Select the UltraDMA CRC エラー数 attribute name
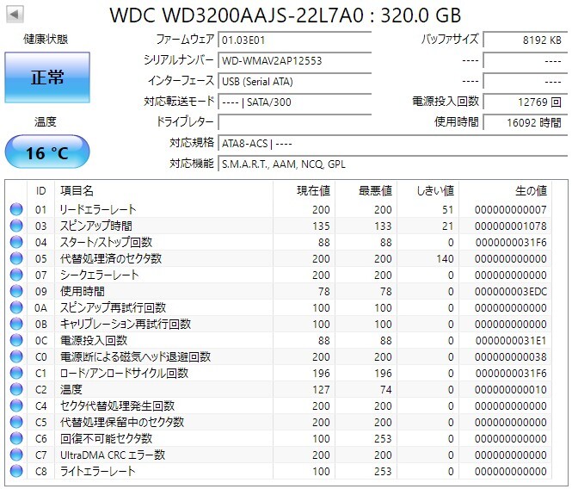Screen dimensions: 572x489 click(113, 455)
